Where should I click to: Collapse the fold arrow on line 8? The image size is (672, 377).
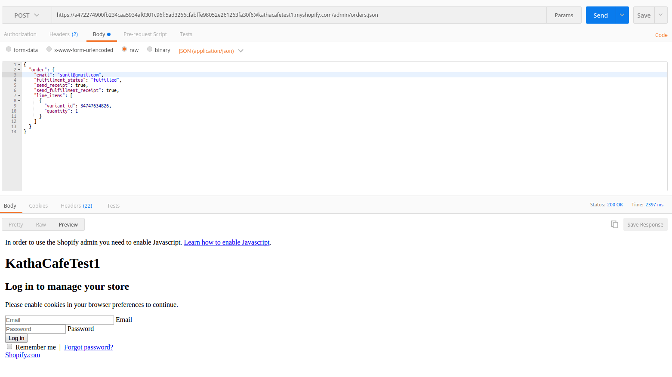tap(19, 101)
